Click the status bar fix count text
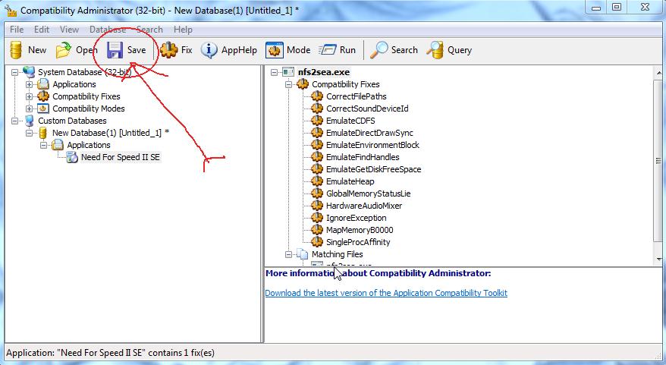The width and height of the screenshot is (666, 365). click(111, 353)
